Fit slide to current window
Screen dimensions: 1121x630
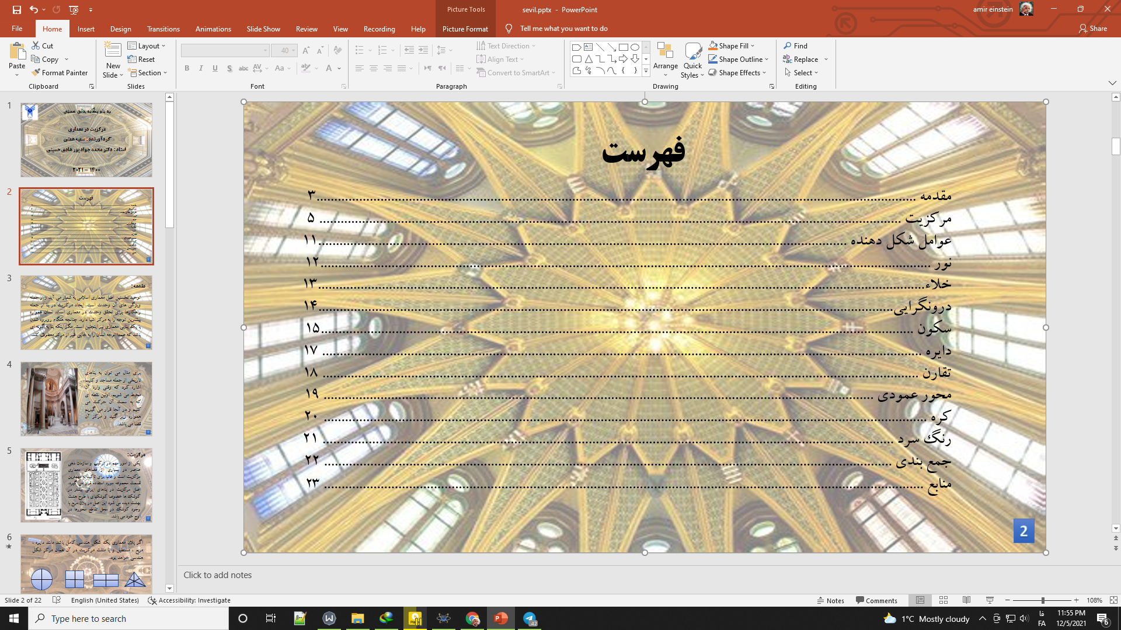[1113, 600]
